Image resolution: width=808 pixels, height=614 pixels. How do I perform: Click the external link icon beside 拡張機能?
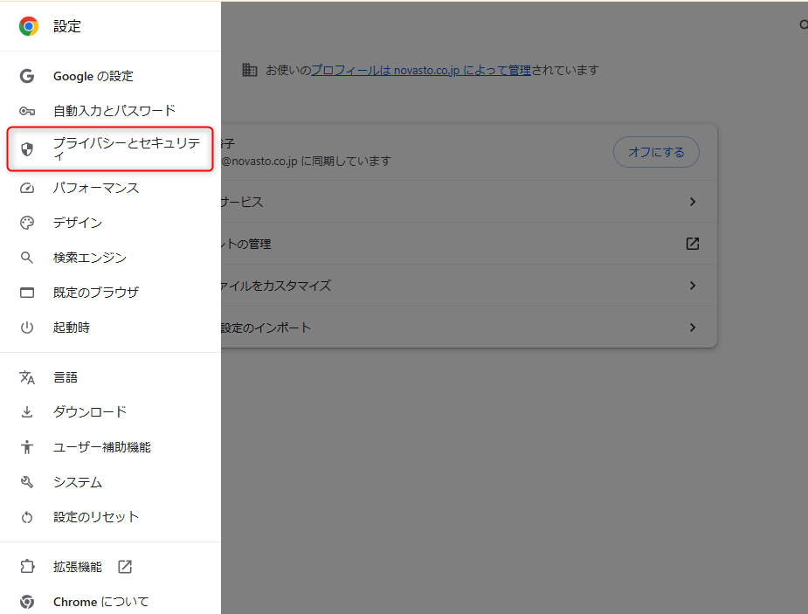(x=125, y=567)
